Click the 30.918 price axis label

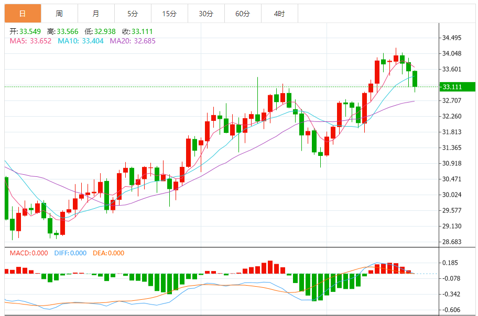point(452,163)
